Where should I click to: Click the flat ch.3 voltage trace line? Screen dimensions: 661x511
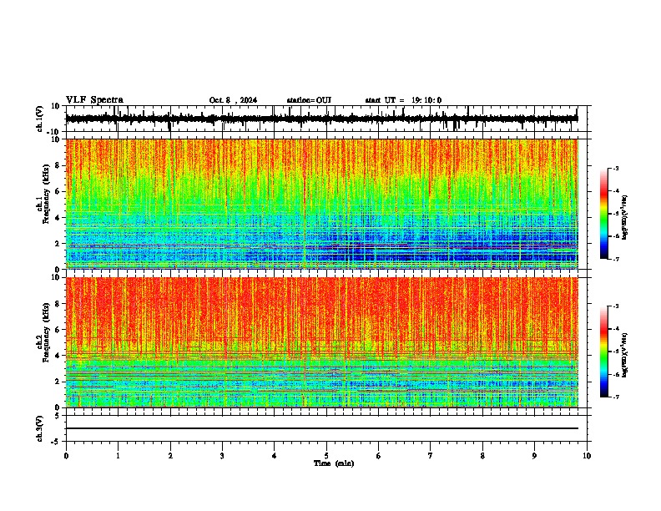tap(322, 428)
